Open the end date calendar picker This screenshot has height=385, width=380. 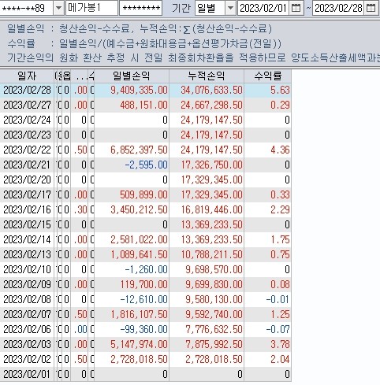pyautogui.click(x=371, y=8)
